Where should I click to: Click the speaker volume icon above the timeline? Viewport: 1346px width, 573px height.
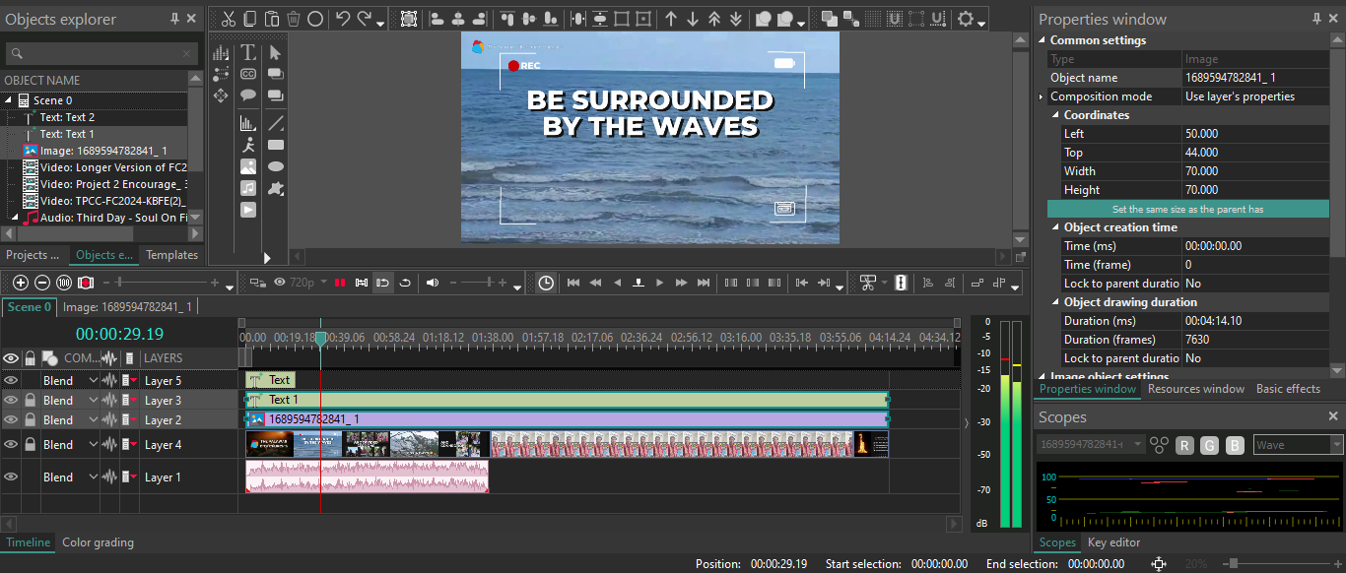(x=432, y=283)
